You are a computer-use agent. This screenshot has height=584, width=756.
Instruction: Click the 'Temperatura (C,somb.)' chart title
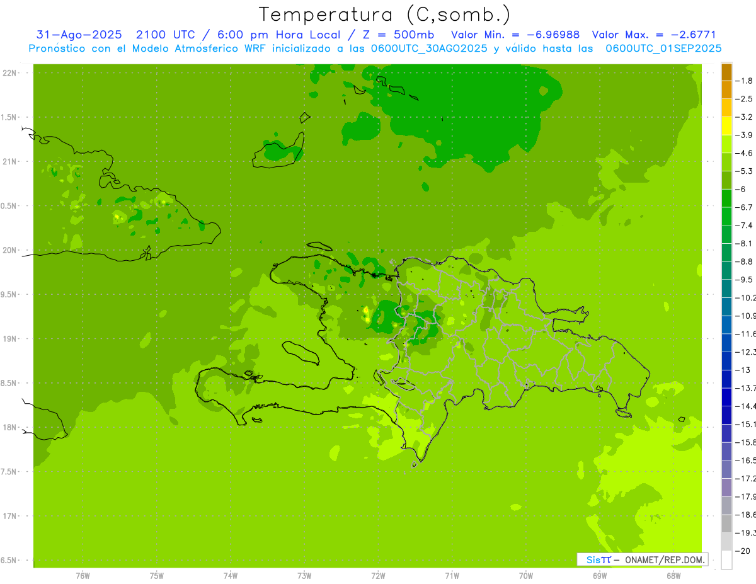pos(385,14)
